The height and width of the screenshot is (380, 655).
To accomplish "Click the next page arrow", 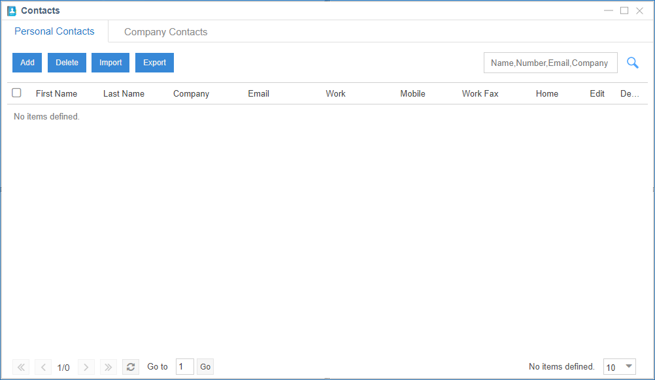I will point(86,367).
